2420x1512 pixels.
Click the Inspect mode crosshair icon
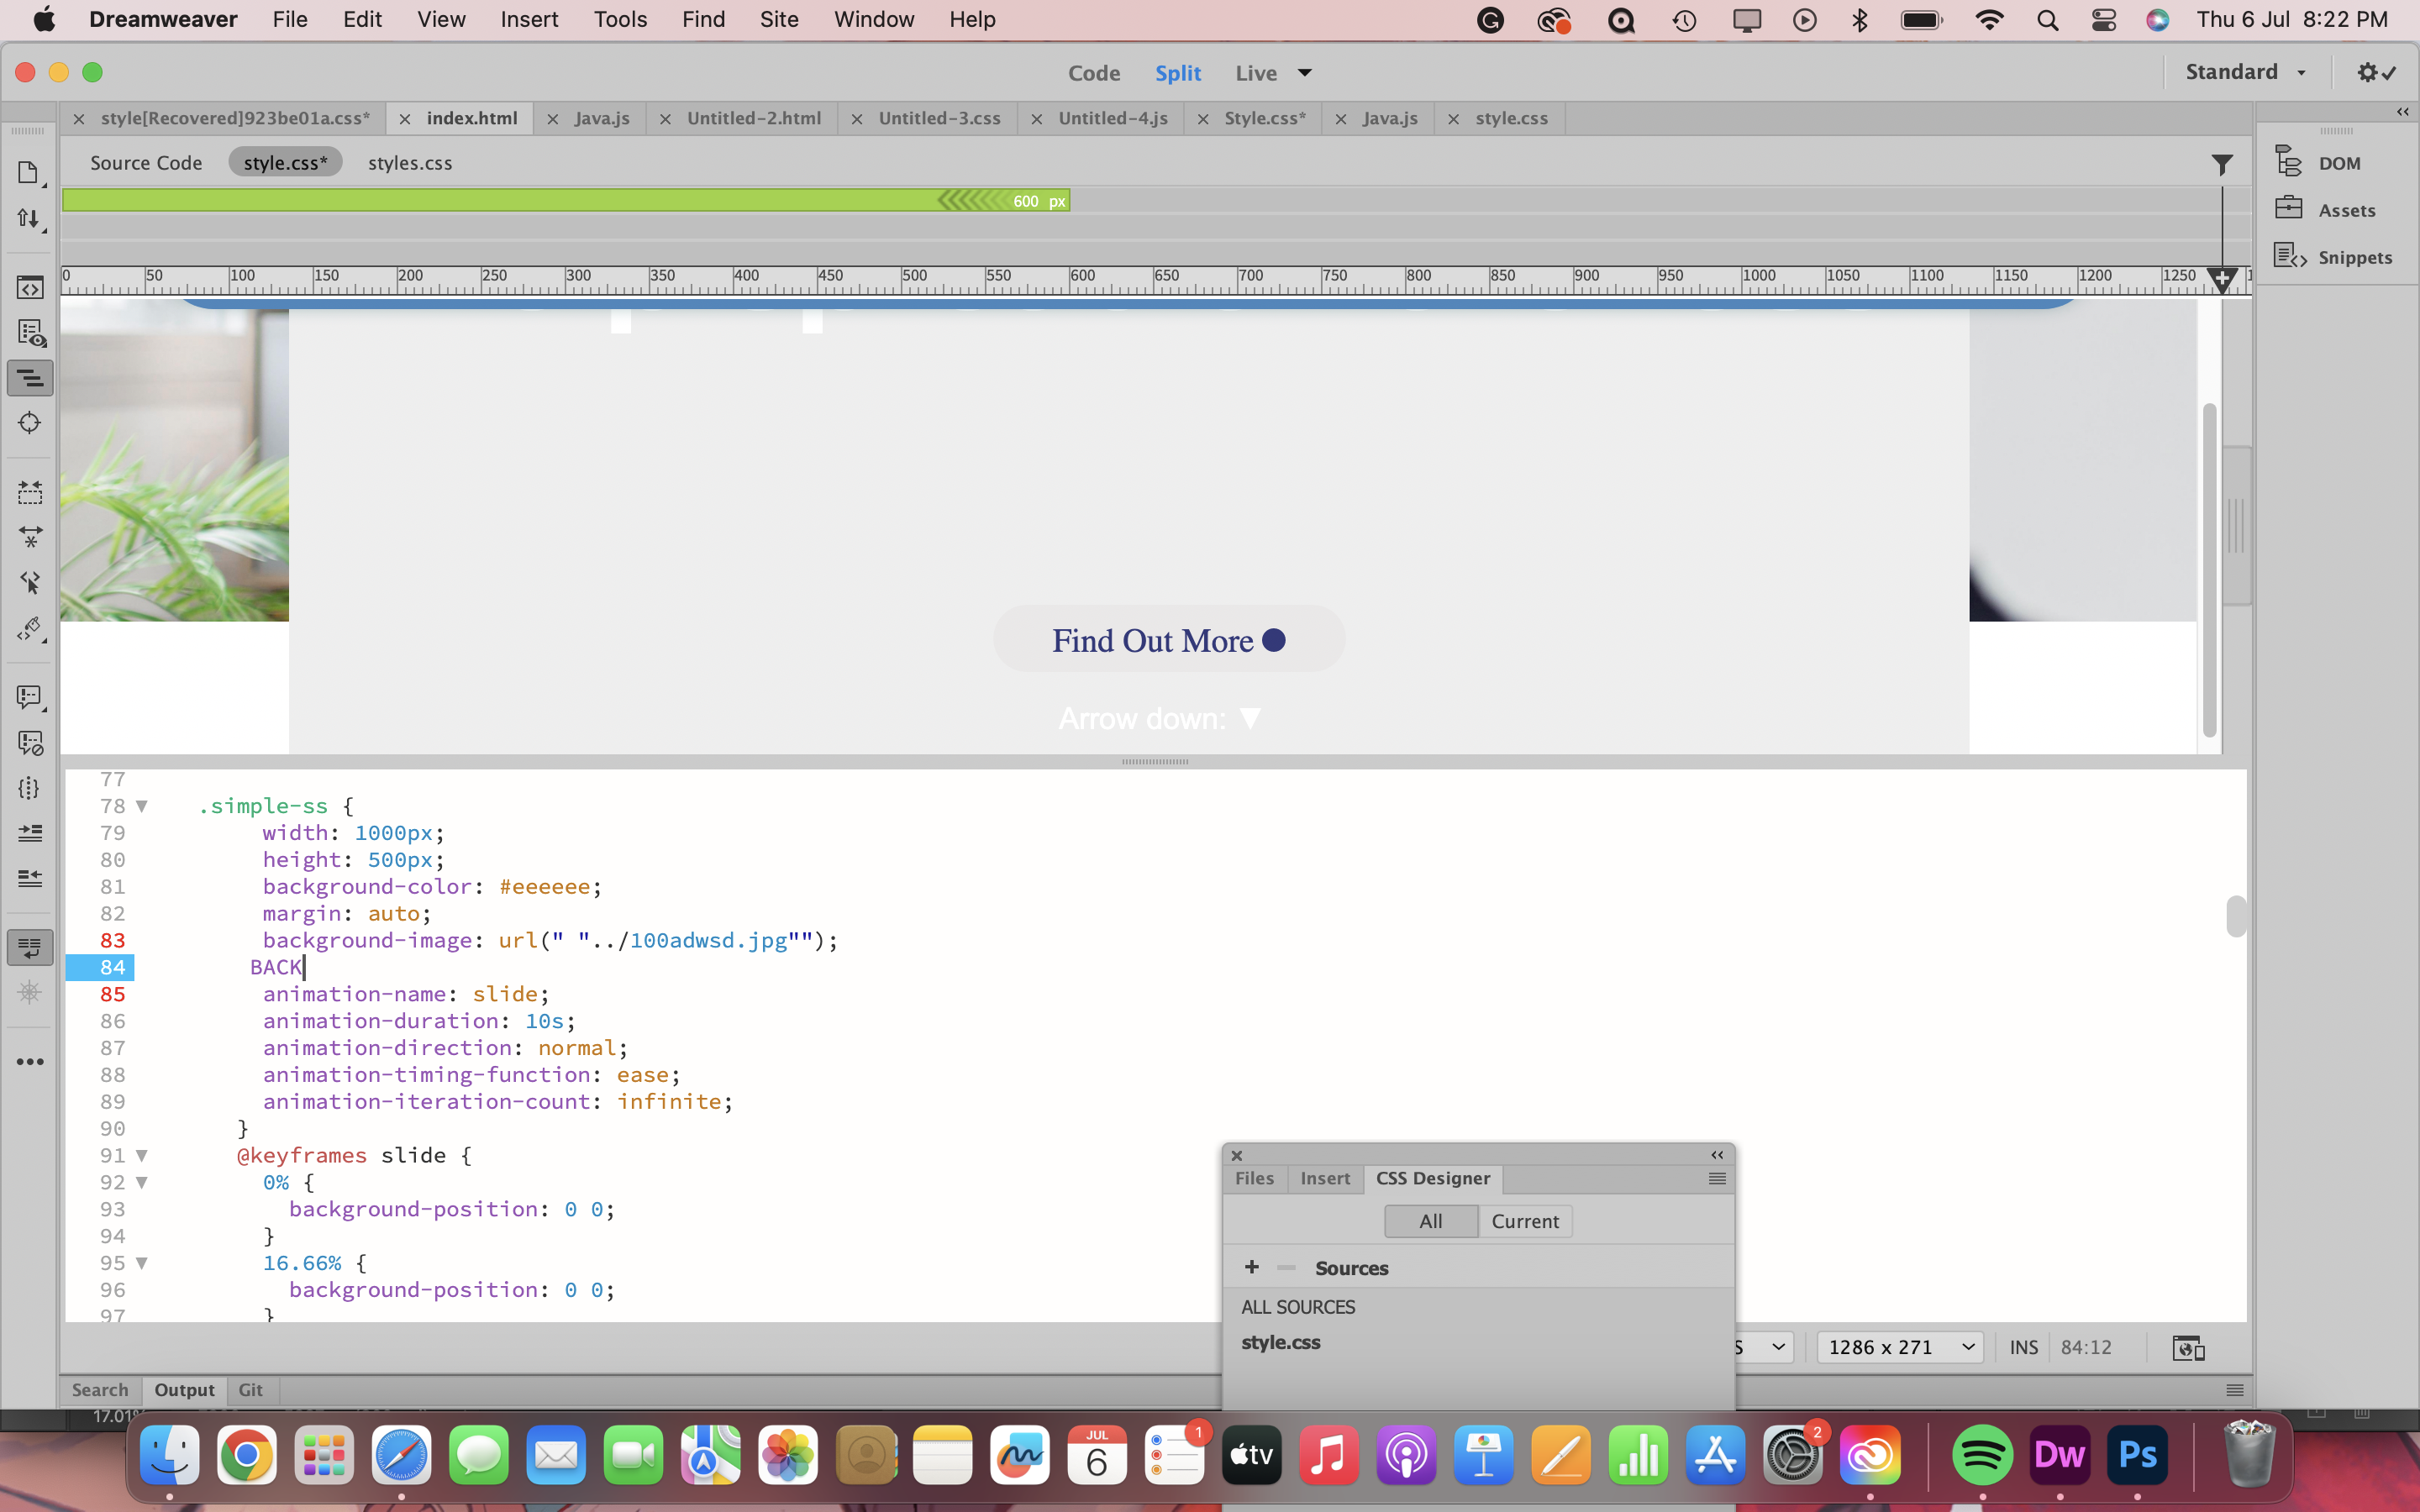(x=29, y=423)
